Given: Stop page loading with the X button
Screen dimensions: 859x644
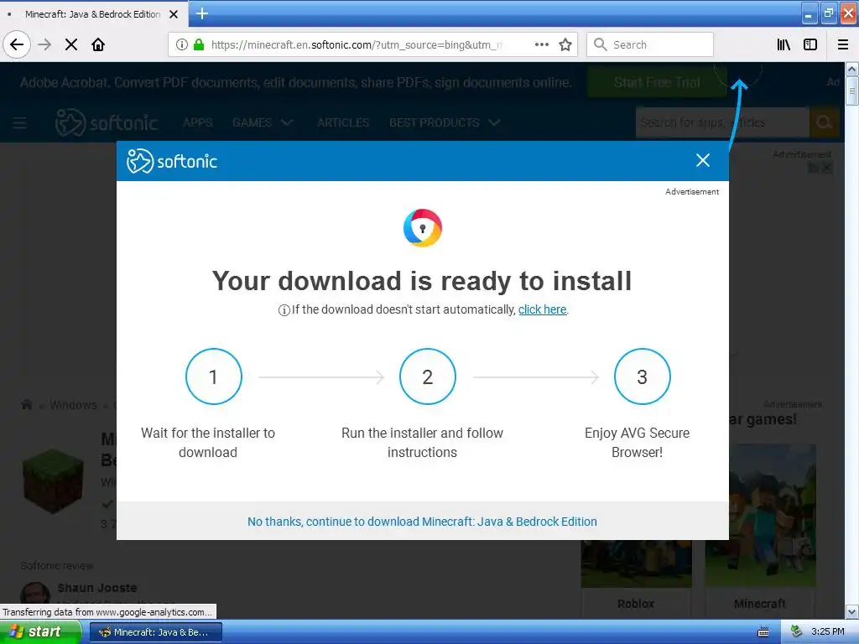Looking at the screenshot, I should [x=71, y=44].
